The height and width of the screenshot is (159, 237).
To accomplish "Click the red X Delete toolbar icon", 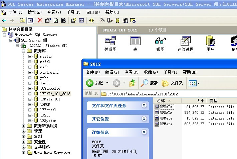I will pyautogui.click(x=40, y=20).
